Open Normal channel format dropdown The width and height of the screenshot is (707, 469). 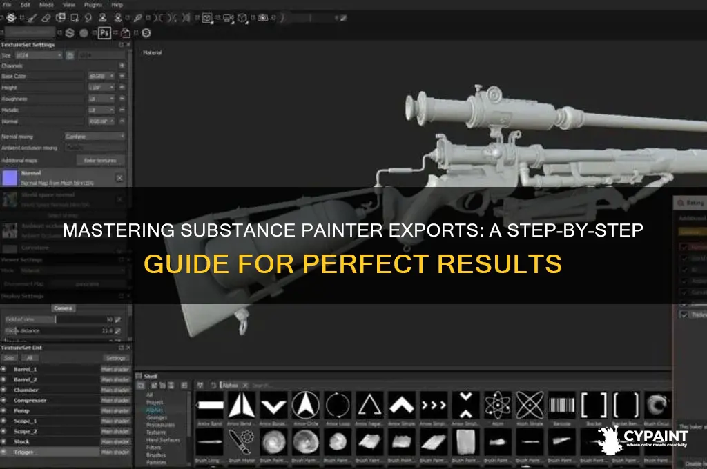[101, 121]
